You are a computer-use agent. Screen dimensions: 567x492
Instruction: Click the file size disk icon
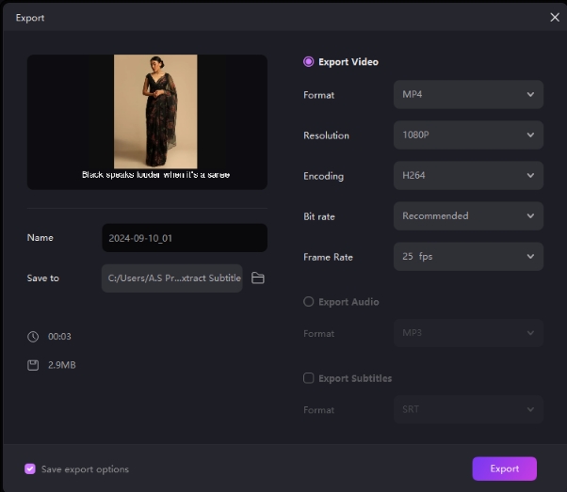coord(33,364)
